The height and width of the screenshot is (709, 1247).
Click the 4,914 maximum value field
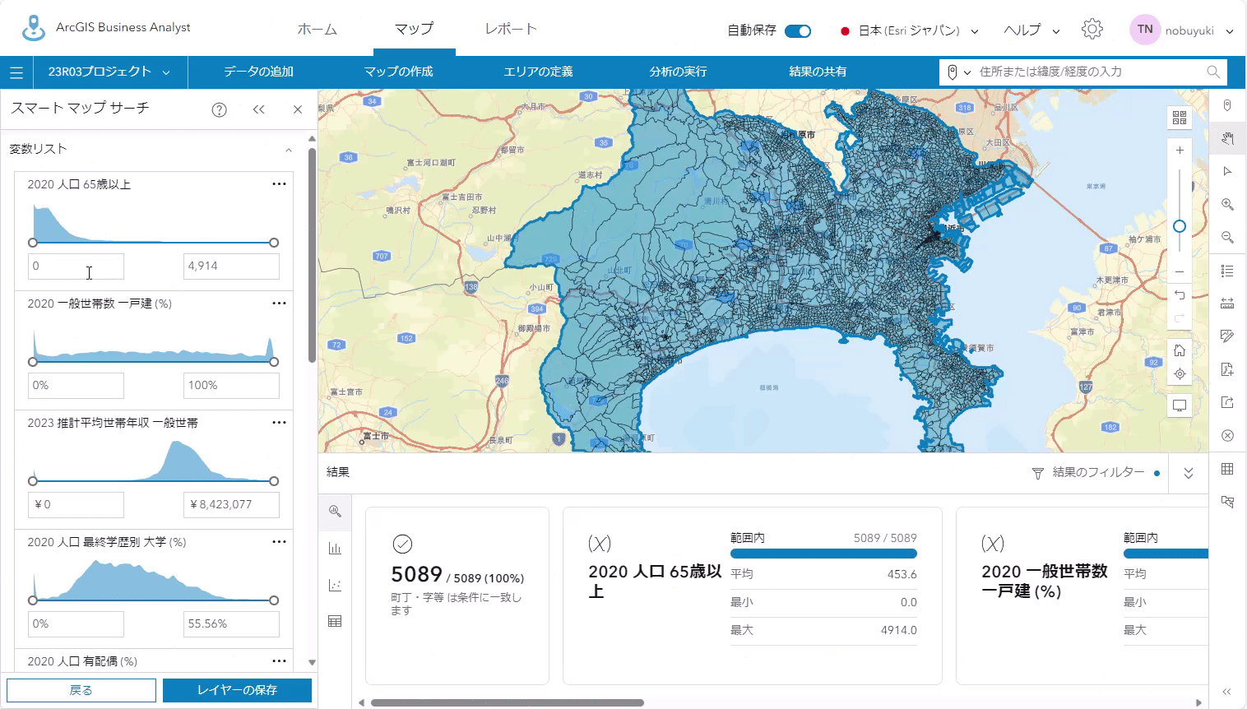tap(231, 266)
